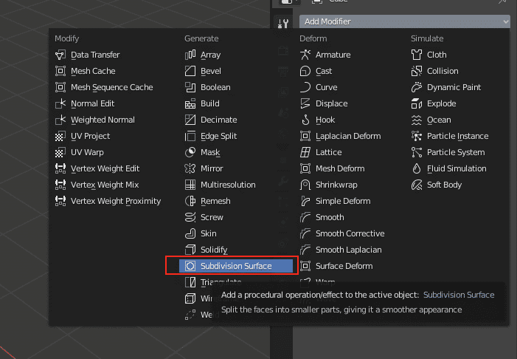Add the Cast deform modifier

tap(316, 71)
